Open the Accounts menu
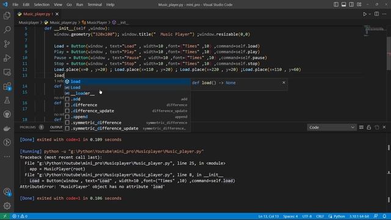391x220 pixels. pyautogui.click(x=7, y=192)
